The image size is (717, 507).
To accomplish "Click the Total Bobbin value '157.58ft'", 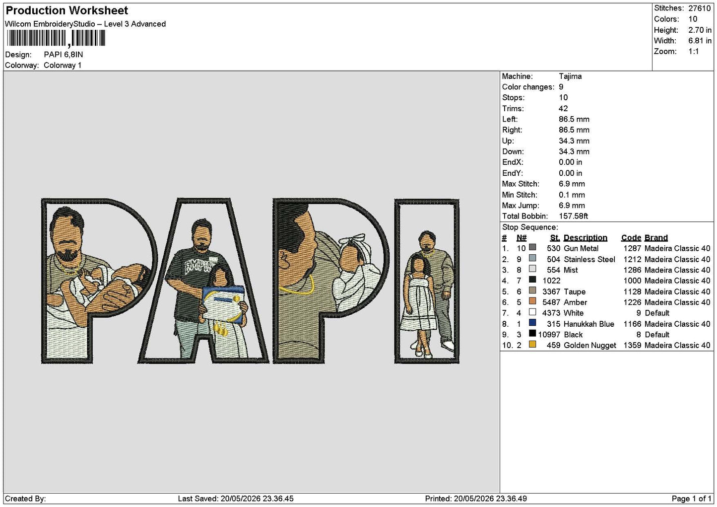I will 573,216.
